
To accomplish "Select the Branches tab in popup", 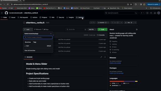I will click(x=28, y=42).
